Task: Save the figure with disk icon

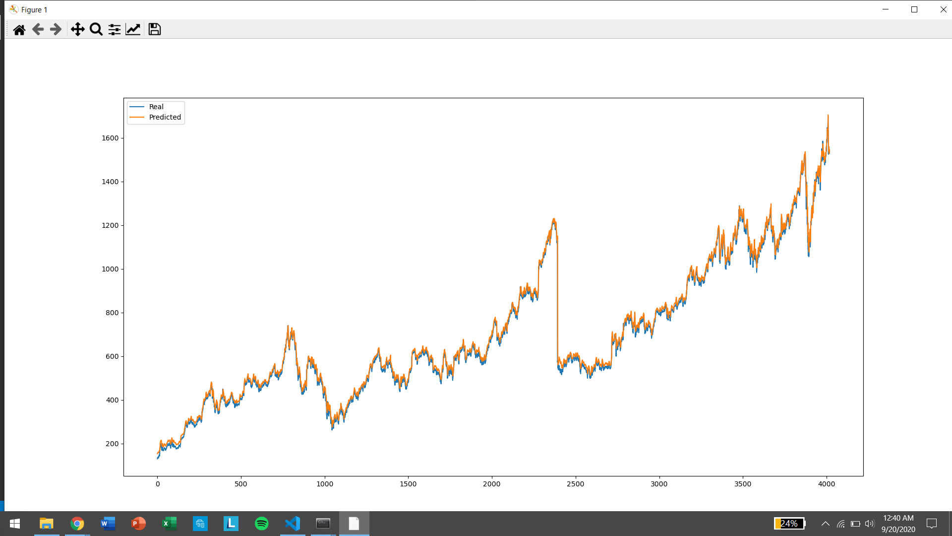Action: click(155, 30)
